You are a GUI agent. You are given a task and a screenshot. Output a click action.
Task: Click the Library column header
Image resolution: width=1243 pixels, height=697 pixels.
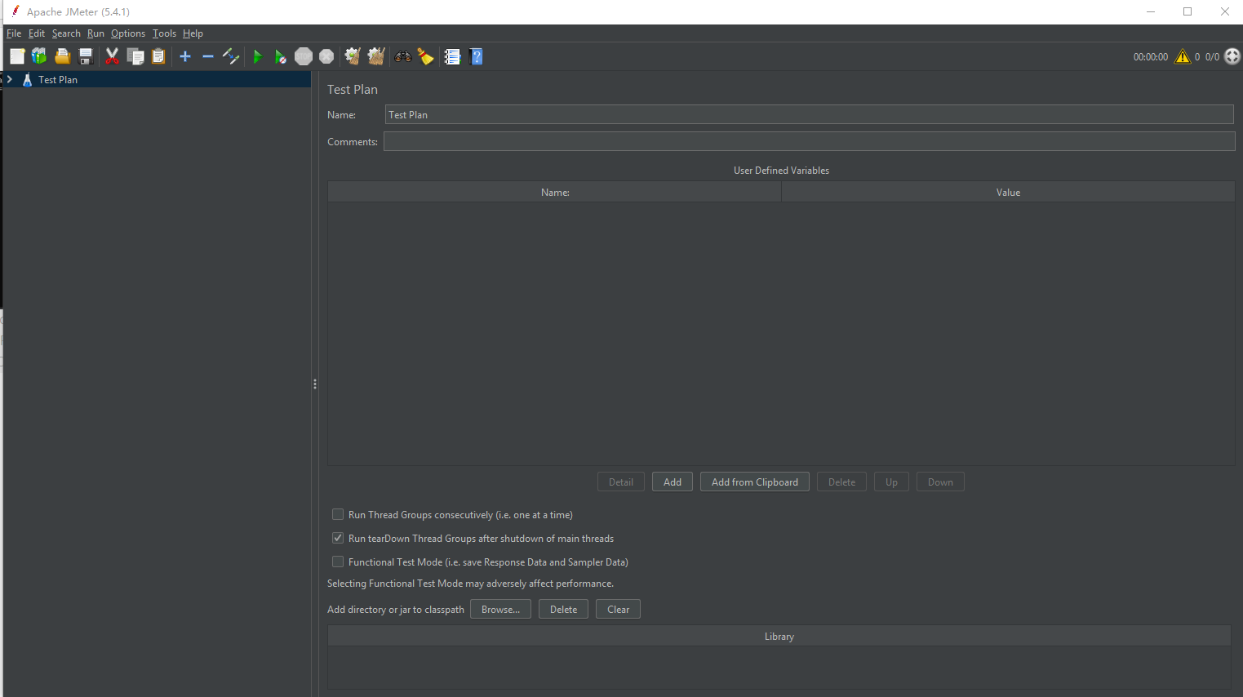click(x=779, y=636)
